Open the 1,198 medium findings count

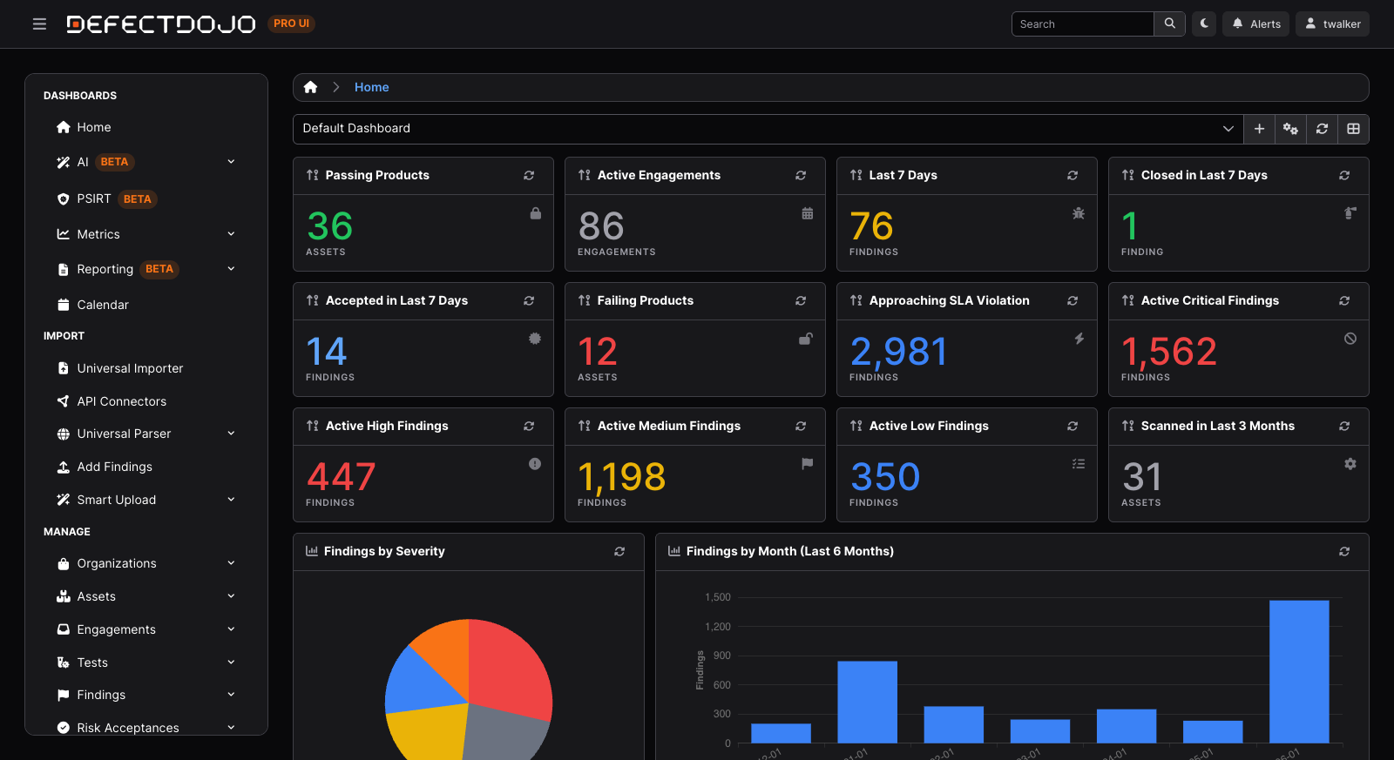[622, 477]
